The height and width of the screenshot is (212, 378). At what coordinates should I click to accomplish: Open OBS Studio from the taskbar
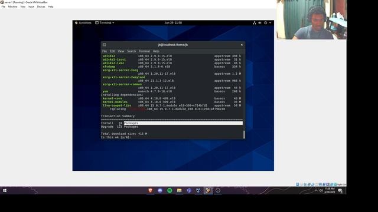(218, 190)
